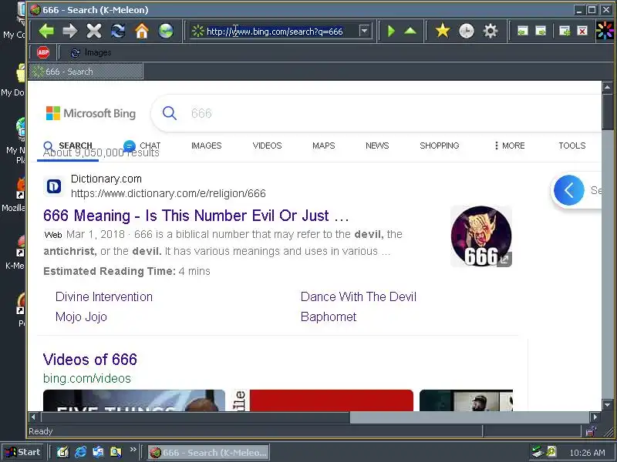Reload the page using the refresh icon
Image resolution: width=617 pixels, height=462 pixels.
[x=118, y=31]
